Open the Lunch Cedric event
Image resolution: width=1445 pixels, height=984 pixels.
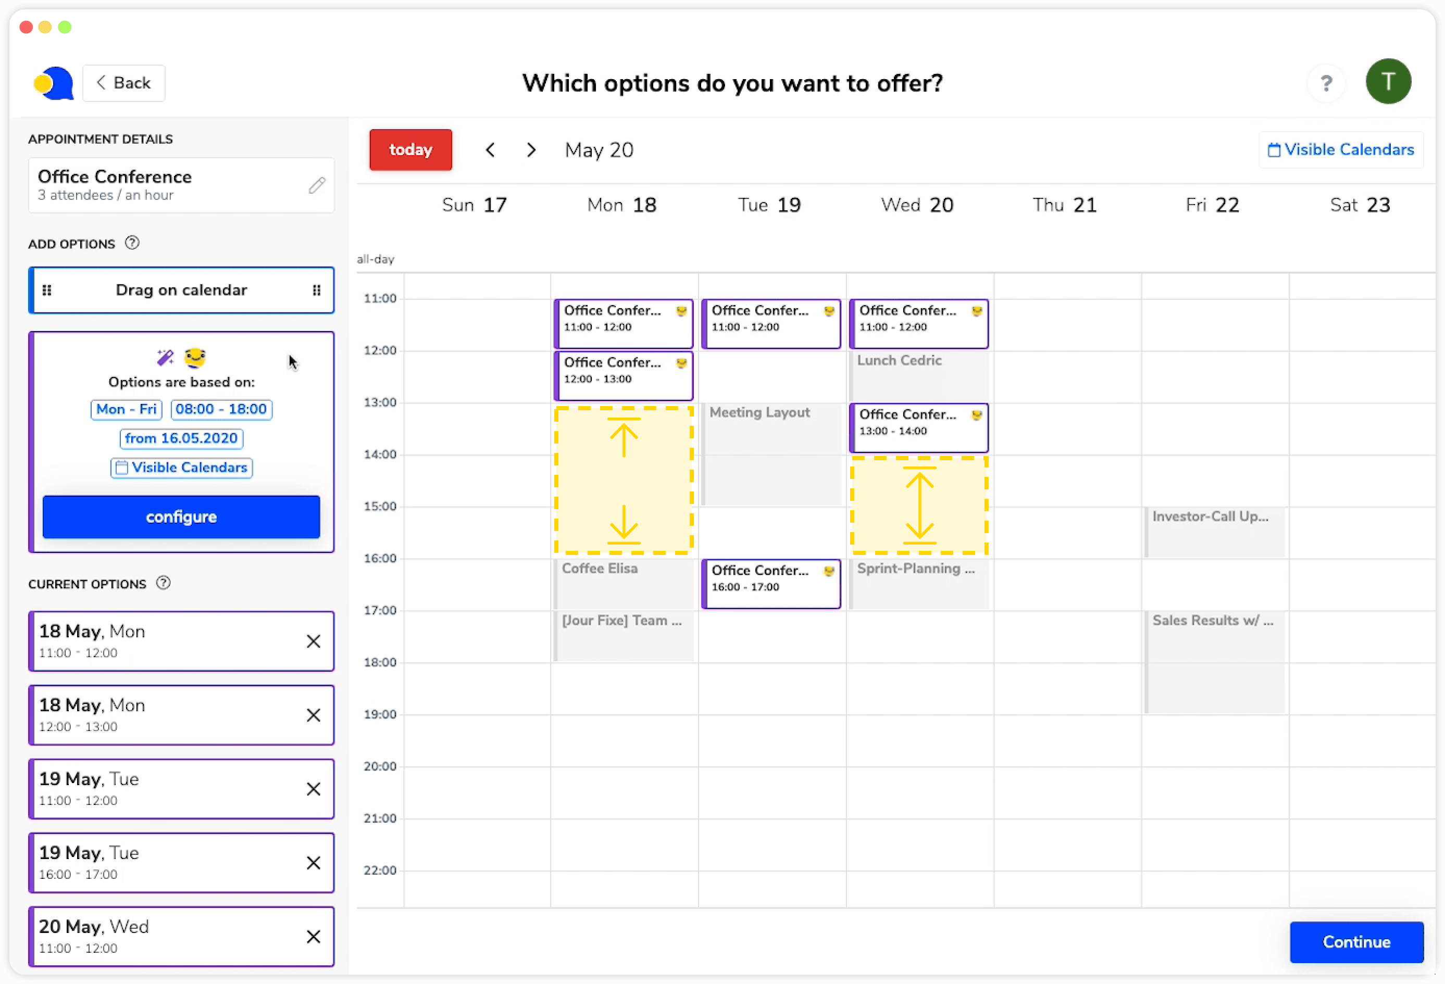point(918,376)
